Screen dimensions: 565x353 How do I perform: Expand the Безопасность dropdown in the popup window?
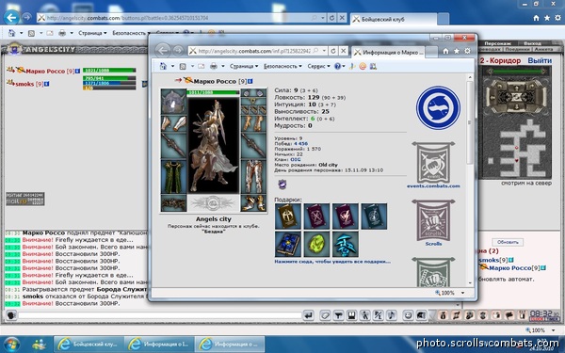click(282, 66)
